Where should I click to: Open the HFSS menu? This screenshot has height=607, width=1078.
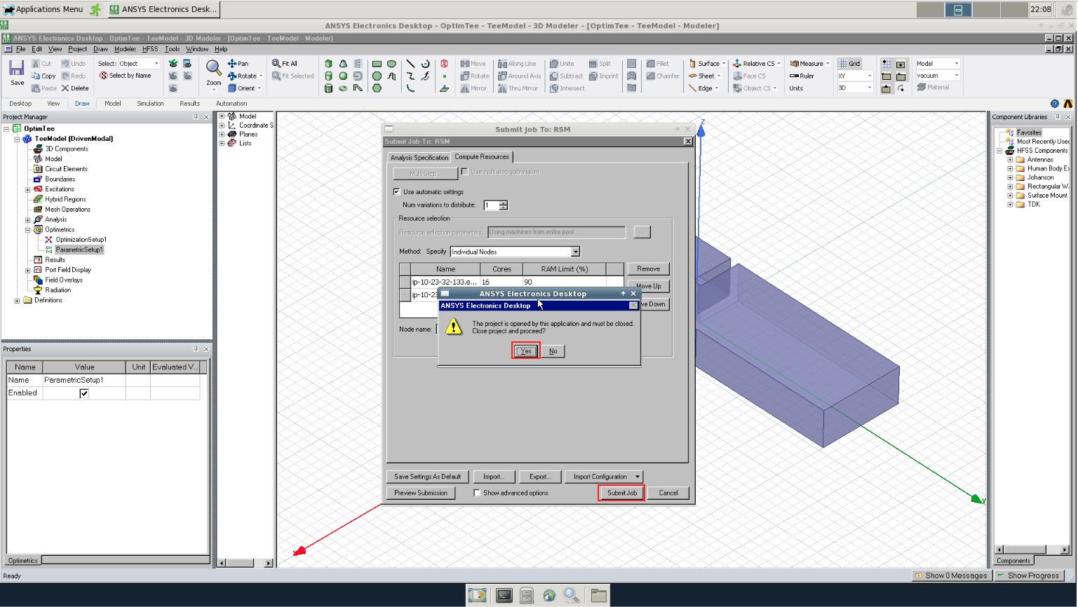point(150,49)
